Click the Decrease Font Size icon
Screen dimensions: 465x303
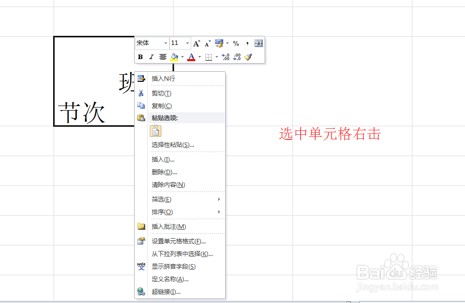tap(207, 43)
